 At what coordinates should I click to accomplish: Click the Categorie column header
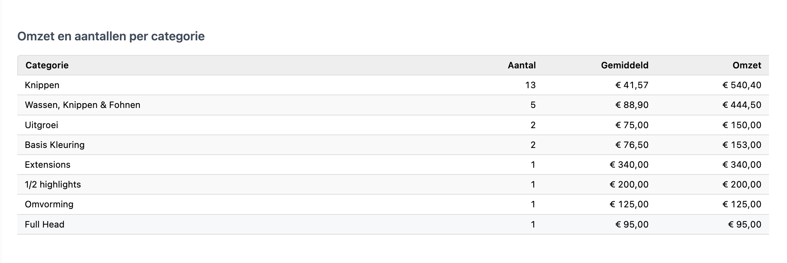(x=47, y=65)
